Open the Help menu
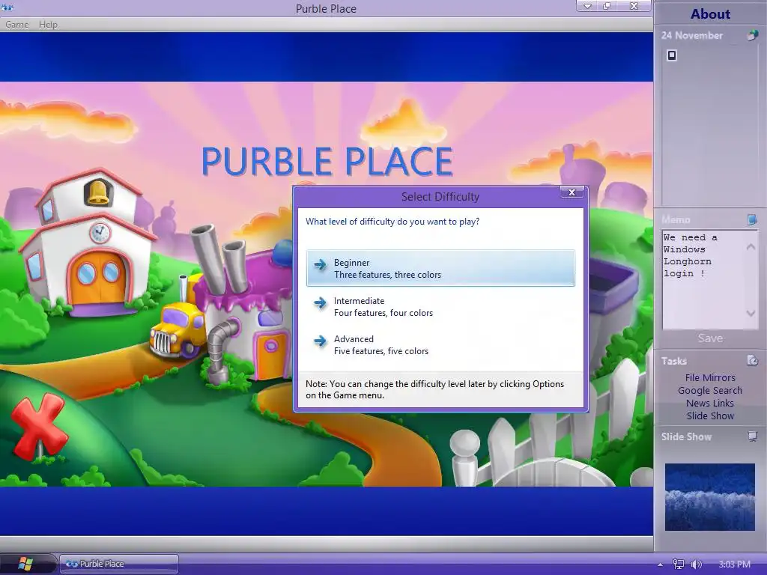The height and width of the screenshot is (575, 767). point(48,25)
